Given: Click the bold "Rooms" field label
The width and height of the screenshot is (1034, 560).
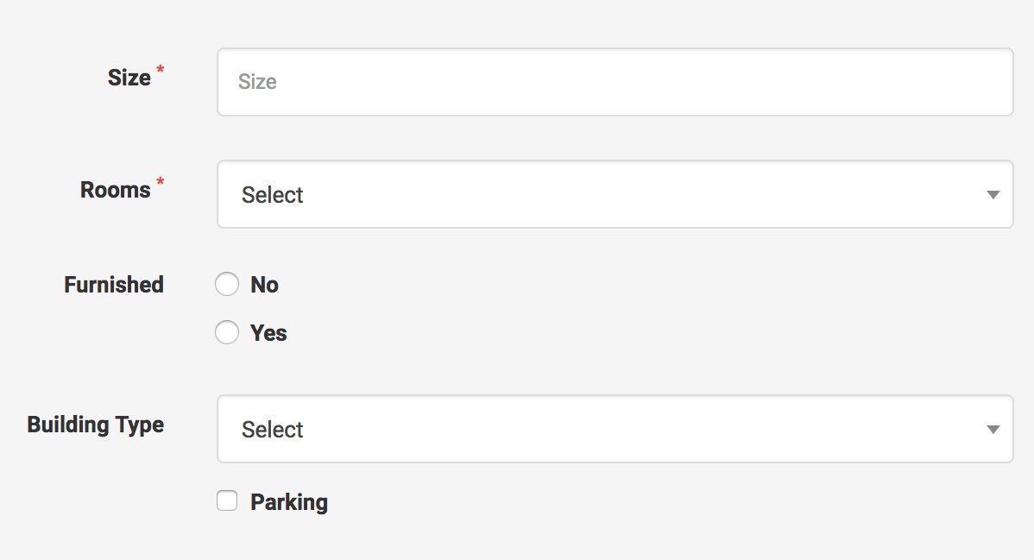Looking at the screenshot, I should 116,190.
